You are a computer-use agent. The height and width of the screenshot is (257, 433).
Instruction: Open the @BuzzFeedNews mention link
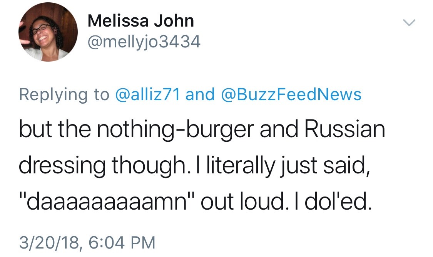[291, 94]
